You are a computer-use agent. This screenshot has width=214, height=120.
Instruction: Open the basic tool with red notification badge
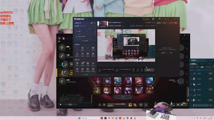tap(83, 63)
